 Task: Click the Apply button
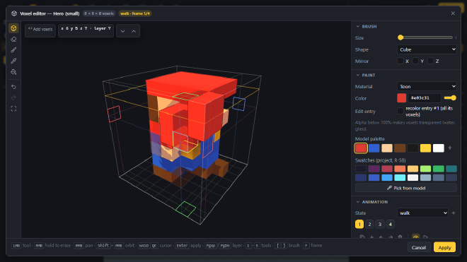click(444, 247)
